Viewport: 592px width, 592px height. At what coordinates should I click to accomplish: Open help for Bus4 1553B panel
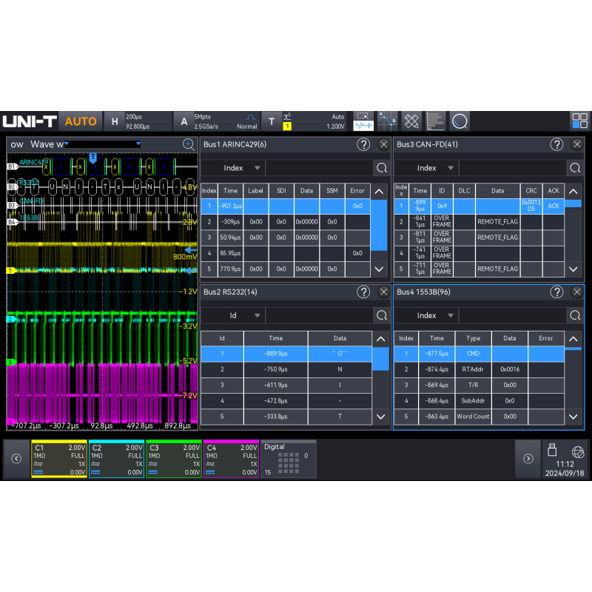[556, 292]
